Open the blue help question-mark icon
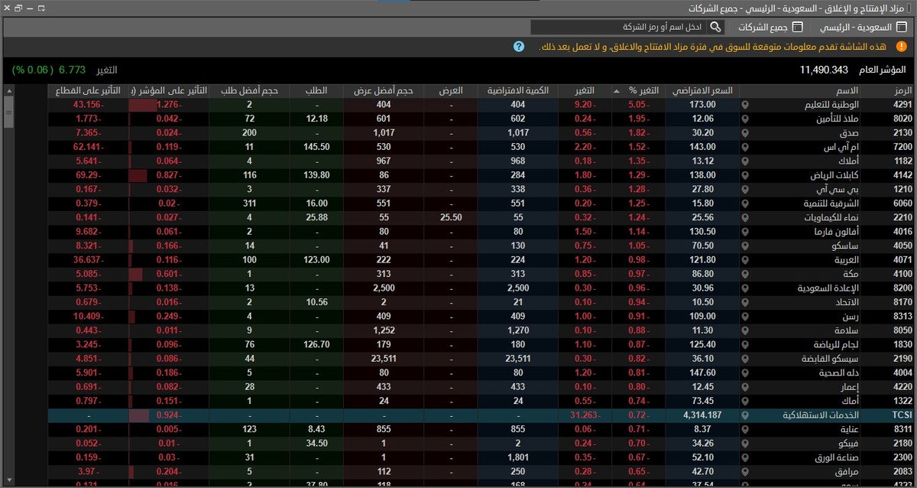This screenshot has height=488, width=917. [x=519, y=47]
